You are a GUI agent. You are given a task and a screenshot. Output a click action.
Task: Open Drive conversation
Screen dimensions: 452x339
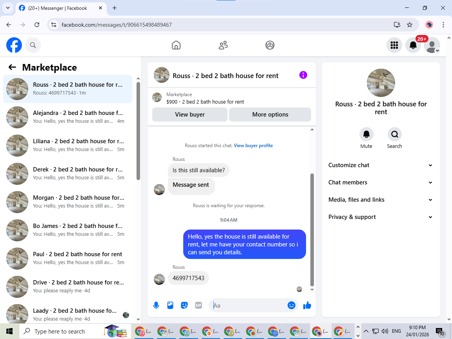click(x=68, y=286)
